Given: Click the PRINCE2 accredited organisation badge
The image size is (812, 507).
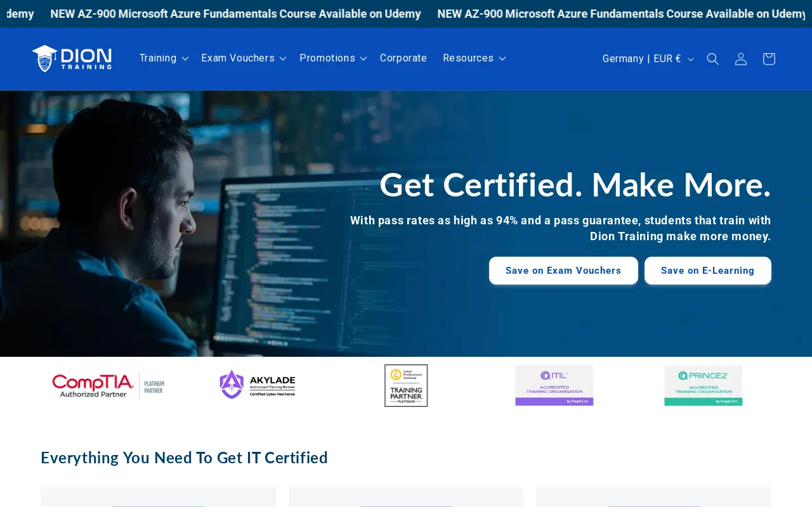Looking at the screenshot, I should coord(703,385).
